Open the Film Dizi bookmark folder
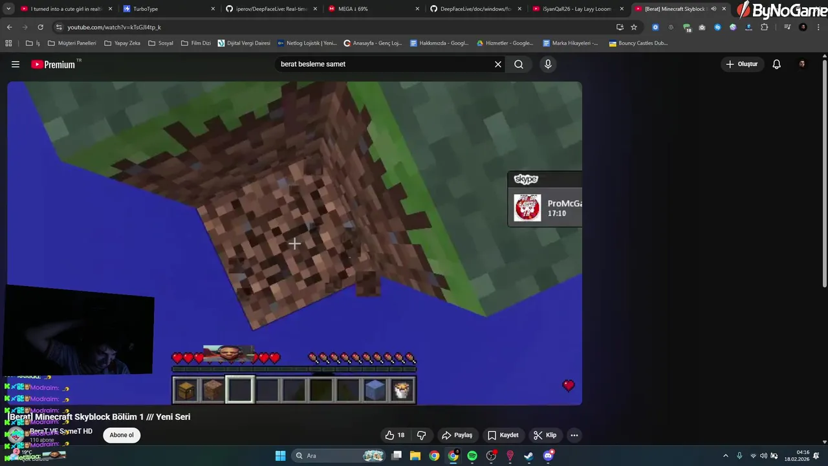 196,43
